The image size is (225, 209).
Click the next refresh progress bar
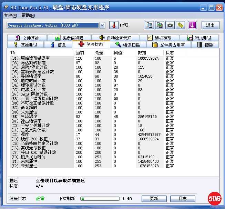point(100,199)
